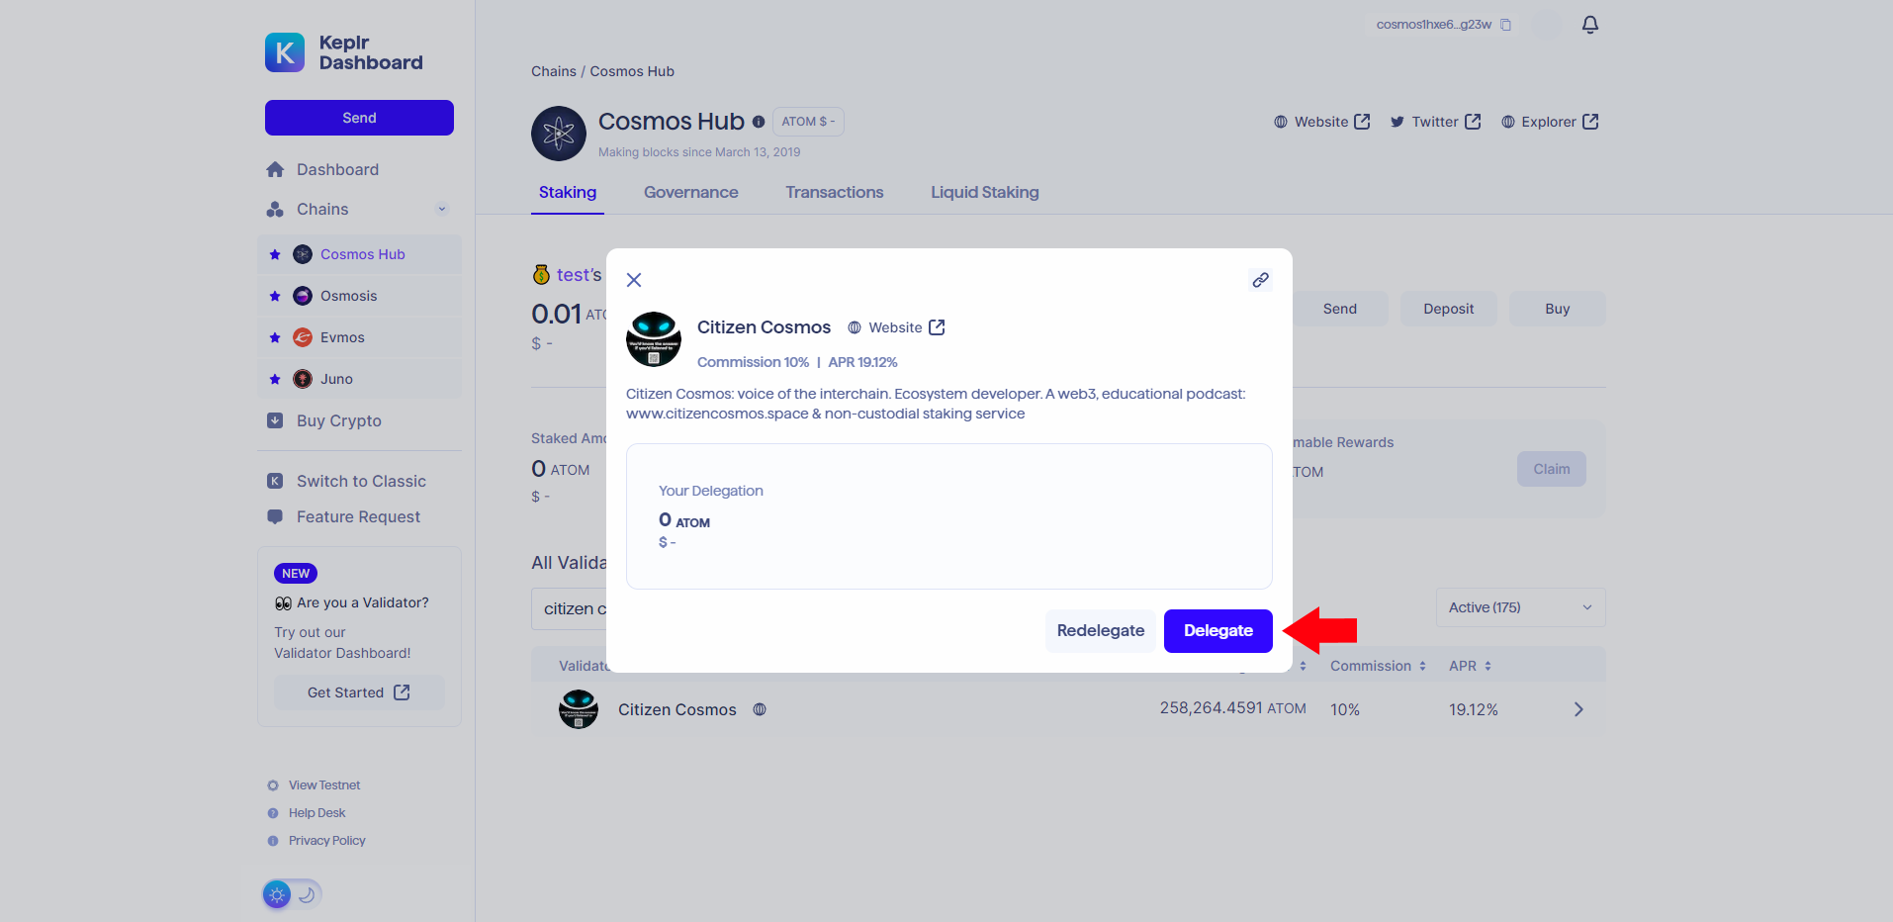Open the Explorer external link

pos(1550,122)
